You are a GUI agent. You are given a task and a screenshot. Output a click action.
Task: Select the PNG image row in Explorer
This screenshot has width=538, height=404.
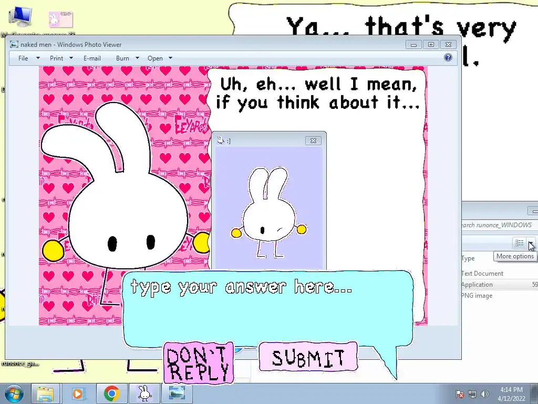500,296
